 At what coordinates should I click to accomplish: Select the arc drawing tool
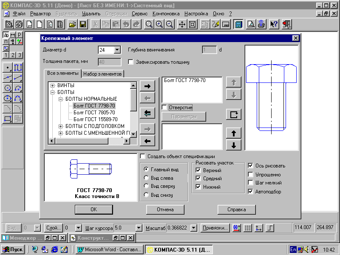point(18,88)
